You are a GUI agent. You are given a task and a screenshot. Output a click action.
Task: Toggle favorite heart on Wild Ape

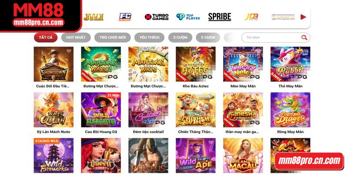coord(211,142)
